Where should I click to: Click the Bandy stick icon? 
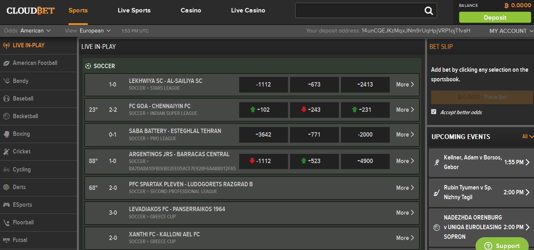[x=6, y=81]
